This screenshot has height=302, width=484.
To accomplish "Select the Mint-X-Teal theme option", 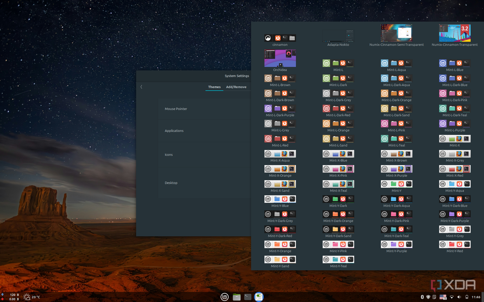I will click(338, 184).
